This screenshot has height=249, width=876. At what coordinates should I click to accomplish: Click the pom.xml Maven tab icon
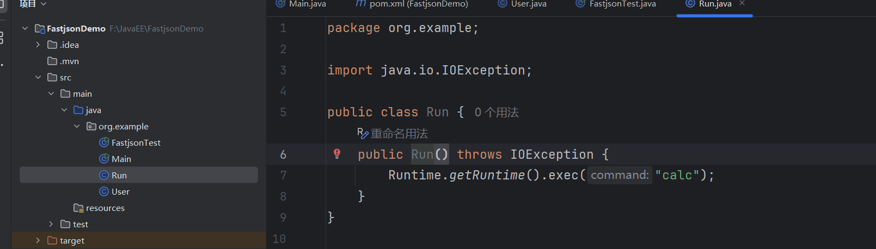pyautogui.click(x=360, y=3)
